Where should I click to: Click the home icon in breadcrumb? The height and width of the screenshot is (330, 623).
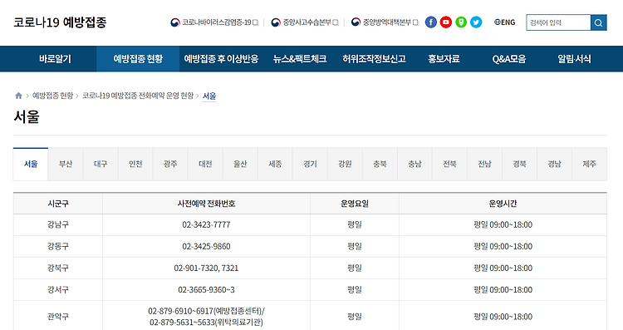[18, 96]
